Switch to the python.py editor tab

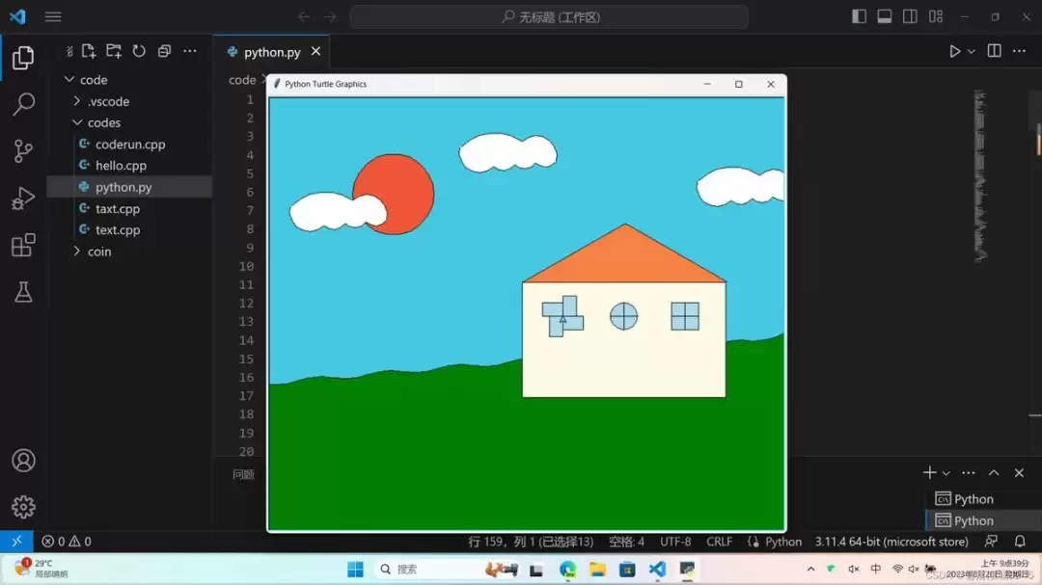271,51
